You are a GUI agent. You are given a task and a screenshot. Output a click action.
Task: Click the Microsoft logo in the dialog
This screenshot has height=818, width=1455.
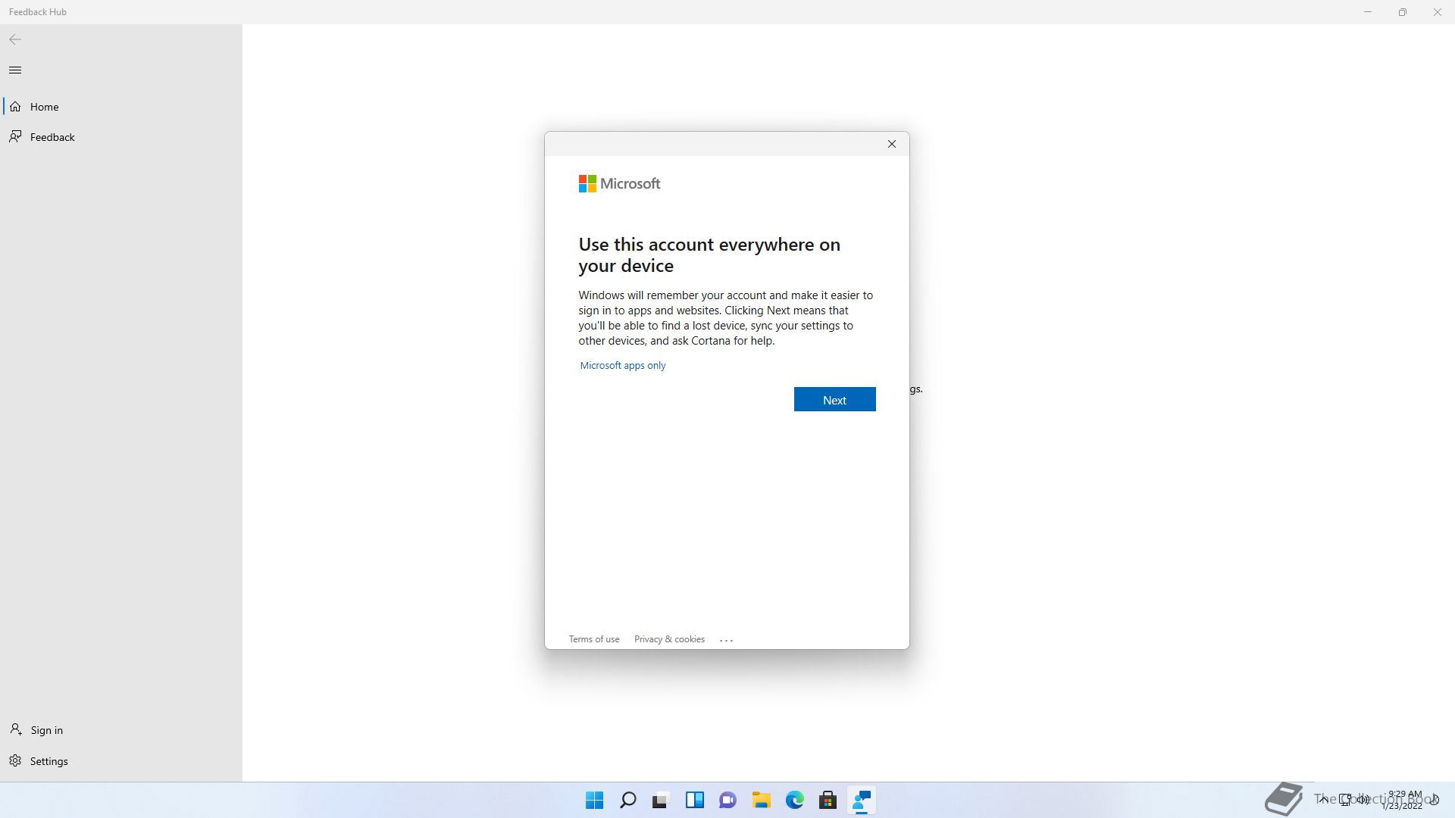tap(619, 184)
